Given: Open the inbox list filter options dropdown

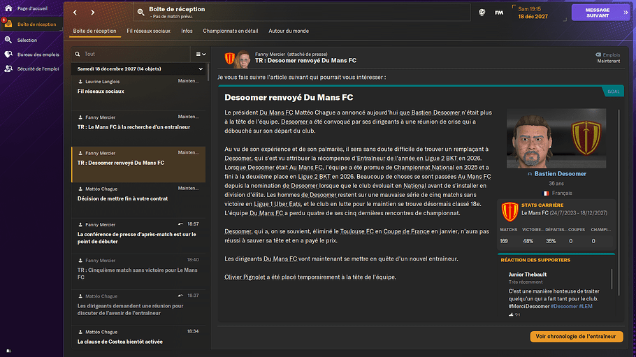Looking at the screenshot, I should point(200,54).
